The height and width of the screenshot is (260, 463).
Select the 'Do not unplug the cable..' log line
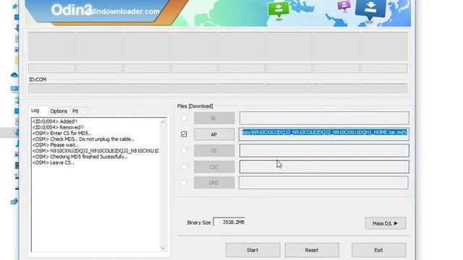(84, 139)
